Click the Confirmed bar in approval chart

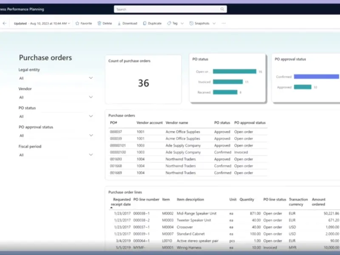pyautogui.click(x=317, y=77)
